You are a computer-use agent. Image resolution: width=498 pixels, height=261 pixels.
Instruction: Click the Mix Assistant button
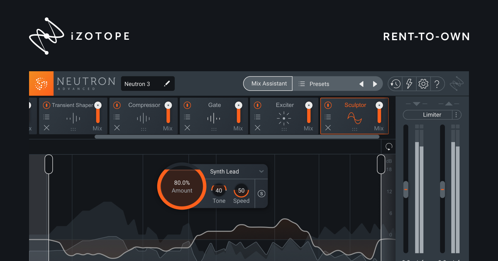coord(269,84)
